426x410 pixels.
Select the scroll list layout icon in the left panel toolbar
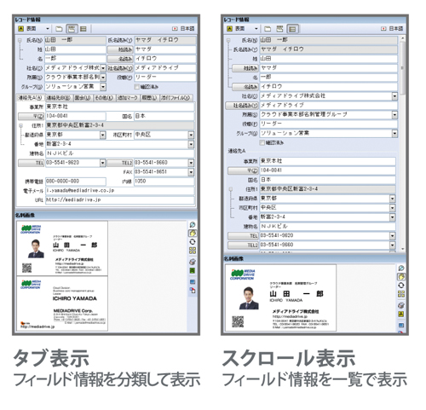[x=83, y=29]
